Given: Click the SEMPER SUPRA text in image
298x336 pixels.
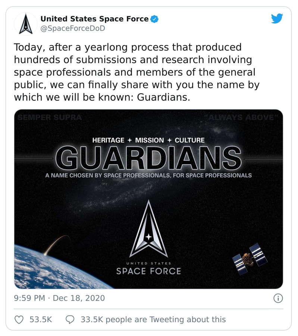Looking at the screenshot, I should [50, 117].
